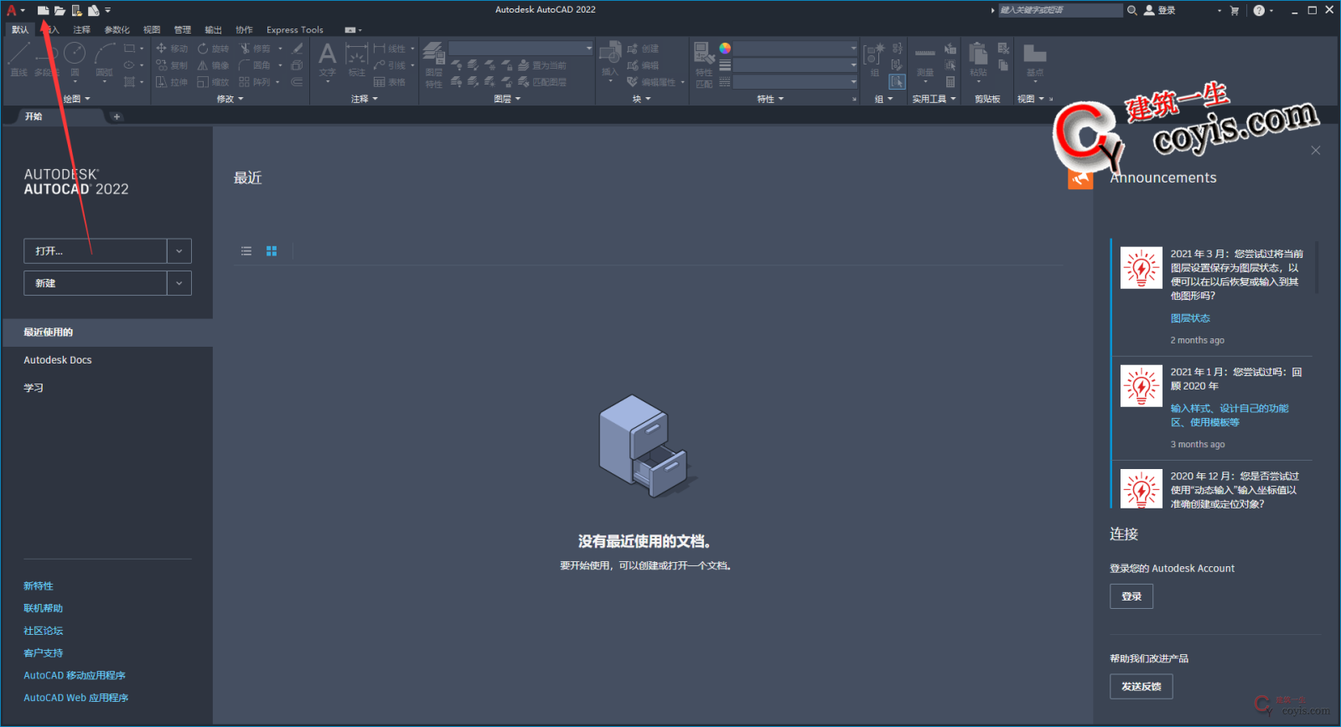This screenshot has height=727, width=1341.
Task: Select the Circle (圆) tool
Action: (x=75, y=59)
